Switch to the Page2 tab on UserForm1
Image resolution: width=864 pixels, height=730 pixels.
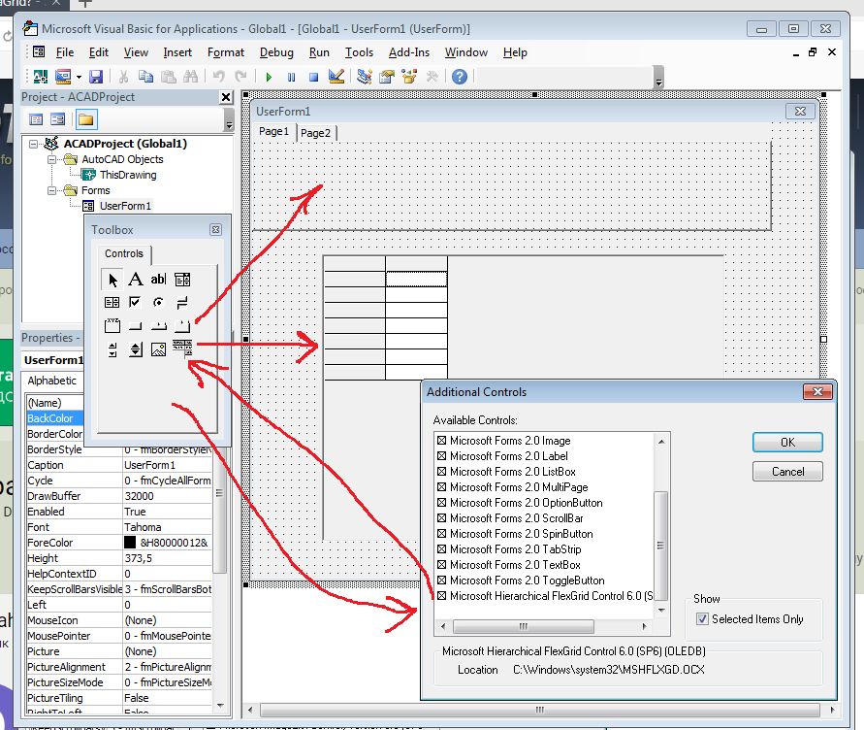[315, 133]
